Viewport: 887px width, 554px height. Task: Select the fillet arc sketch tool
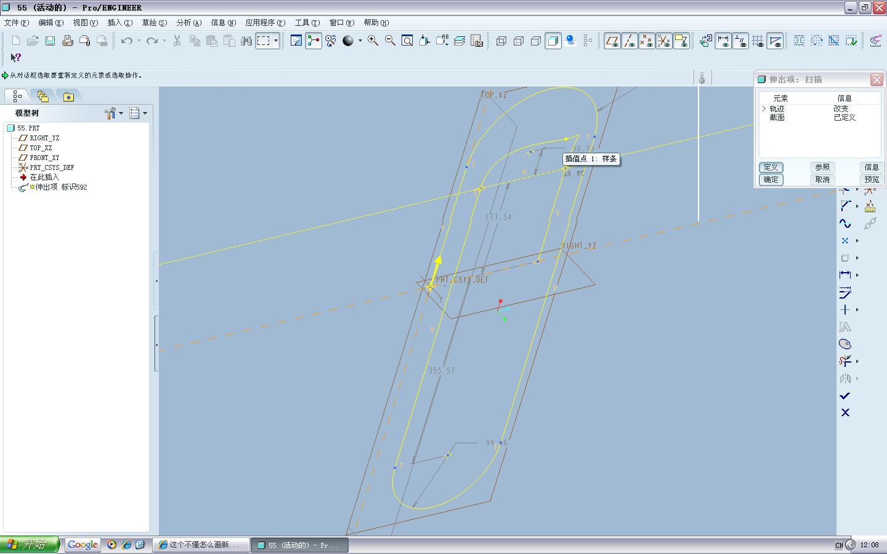point(845,206)
